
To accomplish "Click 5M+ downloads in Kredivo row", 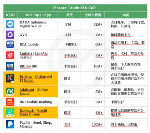I will 99,78.
